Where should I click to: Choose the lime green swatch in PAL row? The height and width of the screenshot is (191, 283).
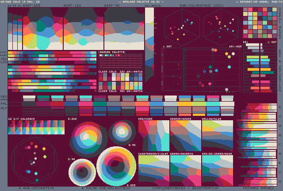(x=199, y=104)
